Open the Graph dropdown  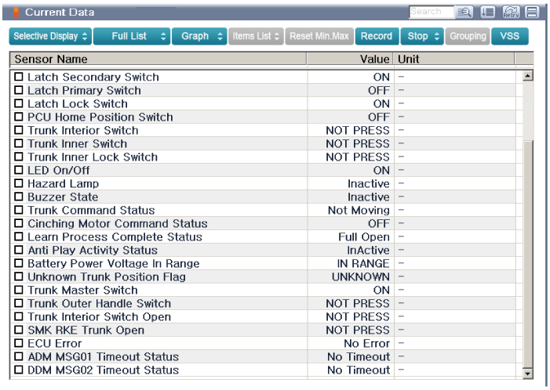[x=201, y=37]
